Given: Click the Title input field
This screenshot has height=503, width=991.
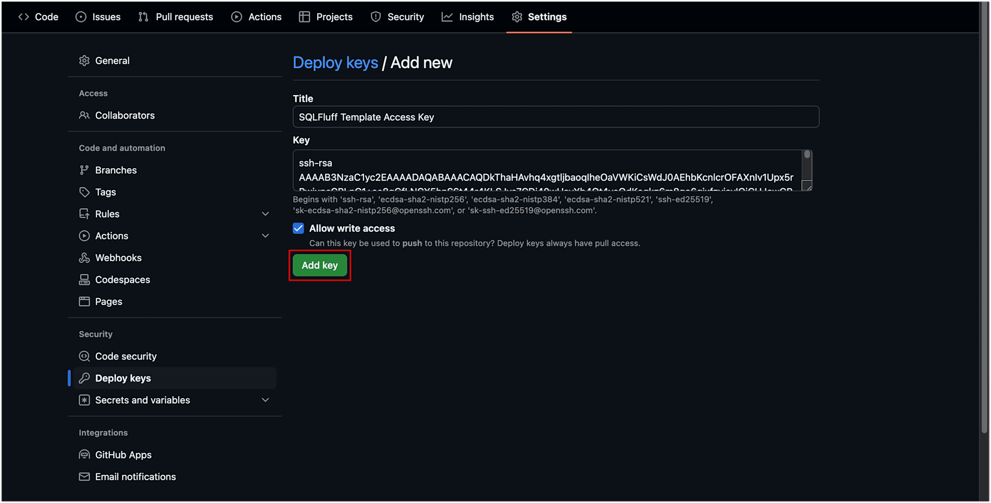Looking at the screenshot, I should point(556,117).
